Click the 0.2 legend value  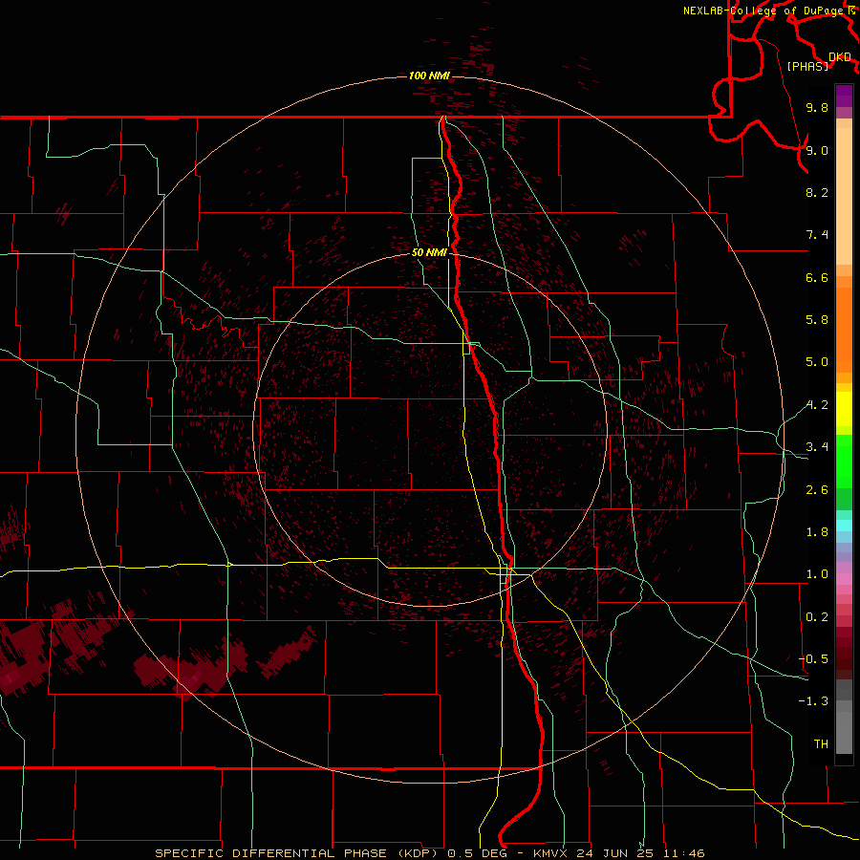817,617
